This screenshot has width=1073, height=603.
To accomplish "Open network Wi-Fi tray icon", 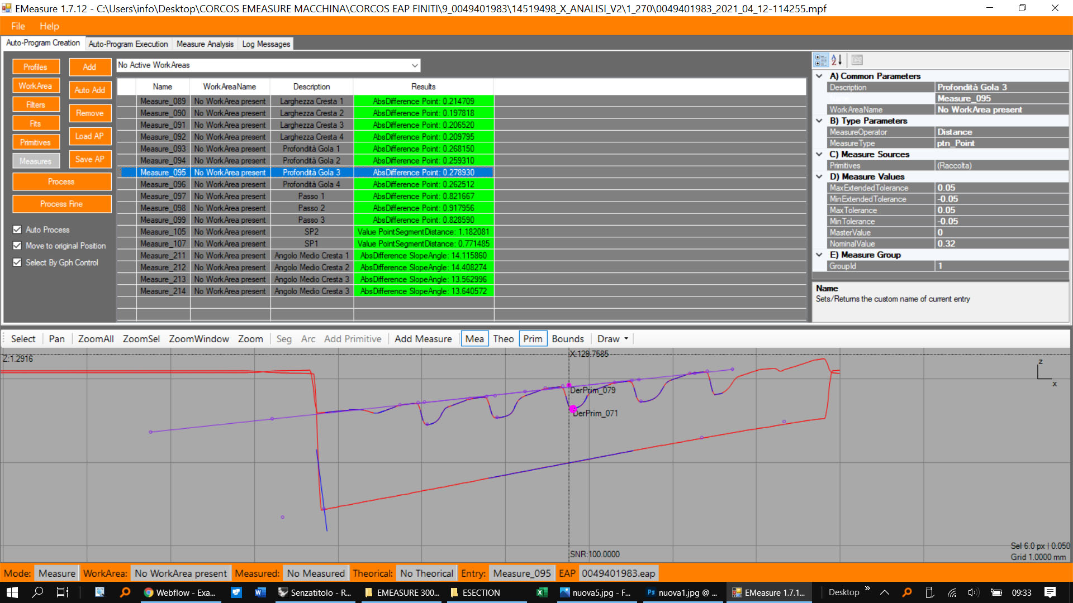I will point(952,592).
